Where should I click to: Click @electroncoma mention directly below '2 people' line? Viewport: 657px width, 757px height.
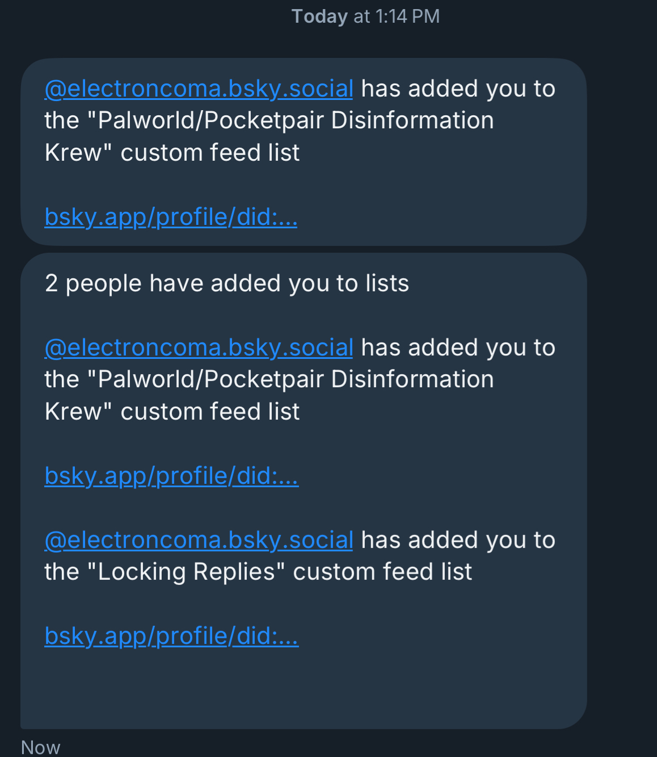tap(199, 348)
